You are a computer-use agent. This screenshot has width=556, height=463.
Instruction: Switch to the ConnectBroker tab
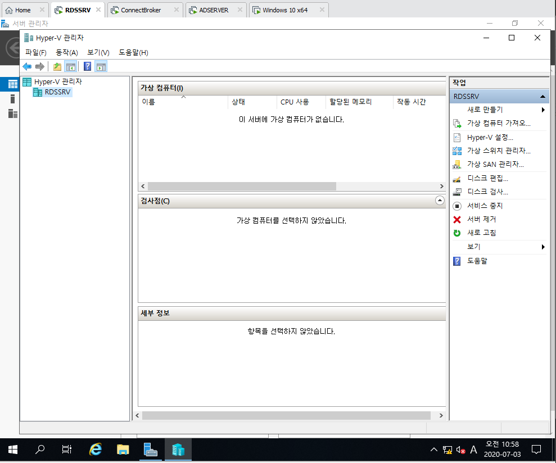141,10
